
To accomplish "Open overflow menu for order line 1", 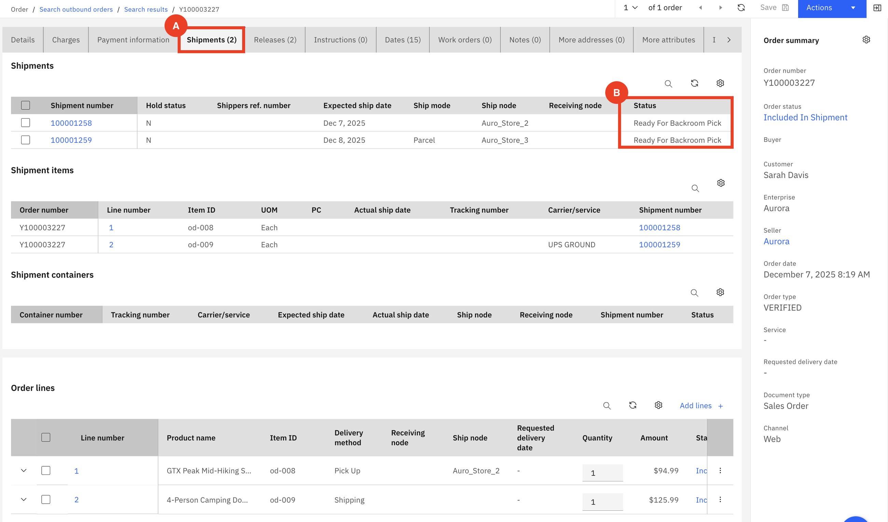I will 720,470.
